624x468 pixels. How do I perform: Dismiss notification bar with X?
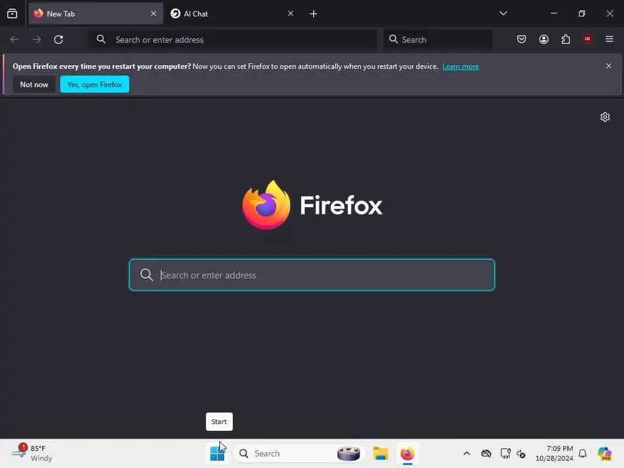click(609, 66)
